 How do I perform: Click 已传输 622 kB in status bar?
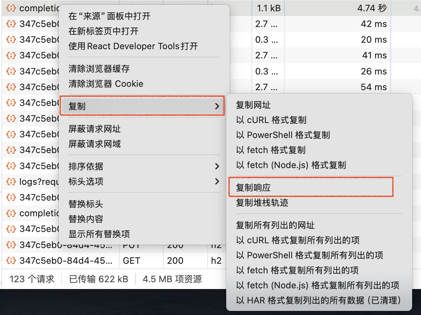click(x=98, y=279)
